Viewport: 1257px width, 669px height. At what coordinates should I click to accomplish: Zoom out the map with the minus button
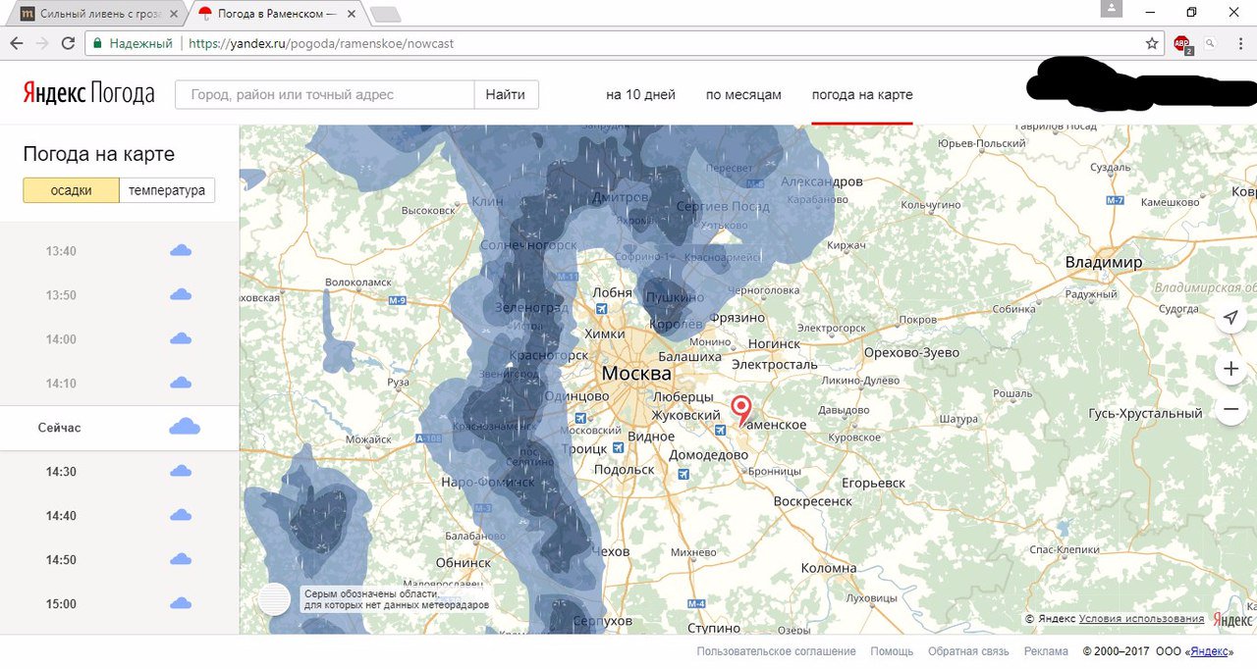coord(1230,409)
